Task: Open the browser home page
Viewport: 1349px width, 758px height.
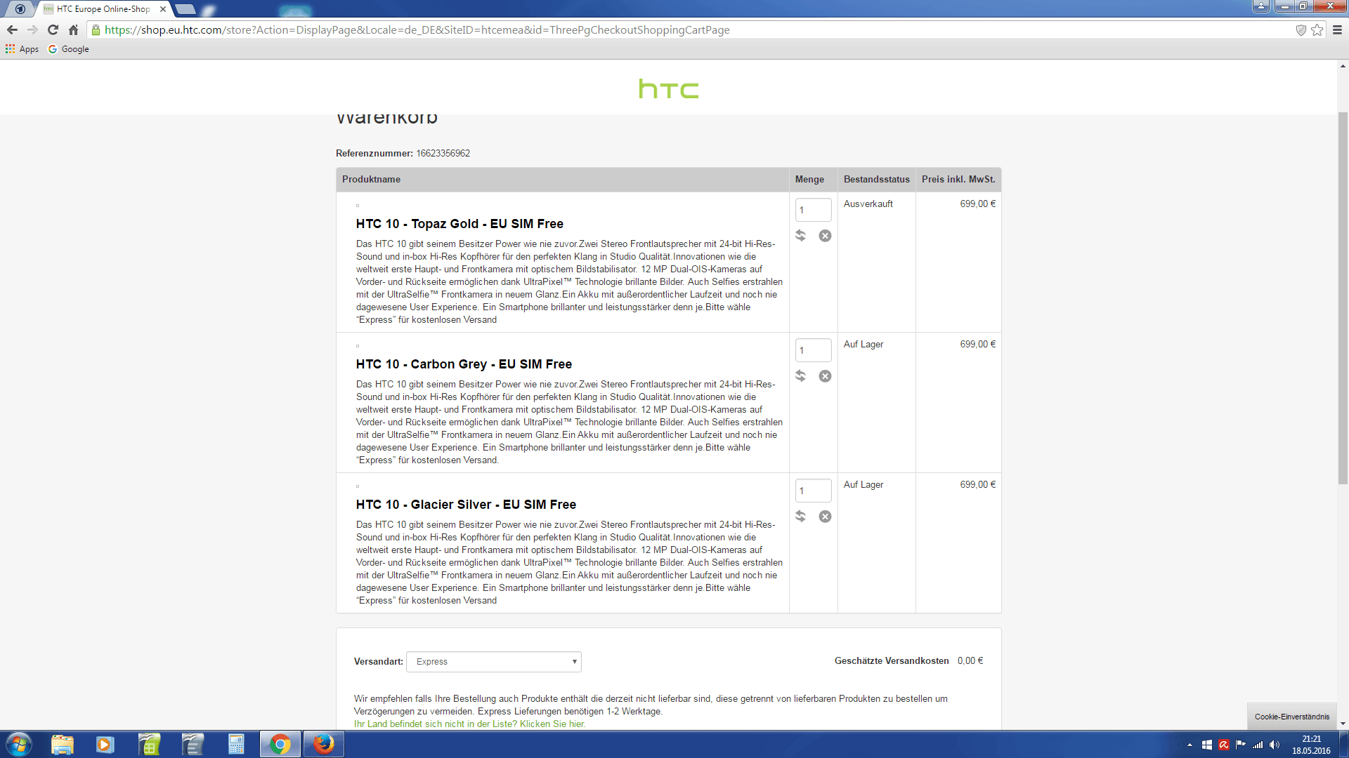Action: (x=73, y=29)
